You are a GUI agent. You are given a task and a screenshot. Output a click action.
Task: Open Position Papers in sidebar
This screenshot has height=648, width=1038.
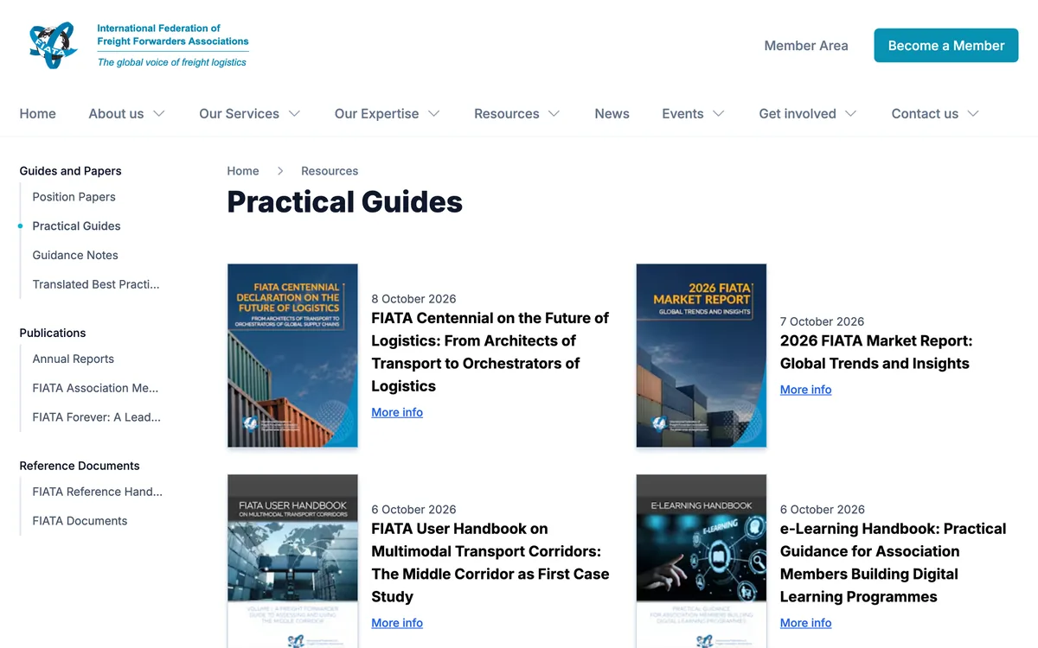[74, 197]
